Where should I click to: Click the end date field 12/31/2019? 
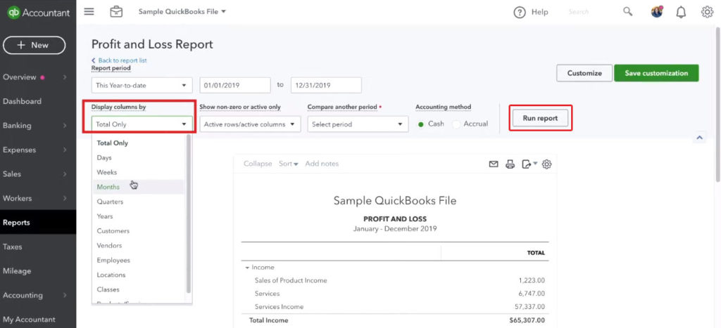point(326,85)
